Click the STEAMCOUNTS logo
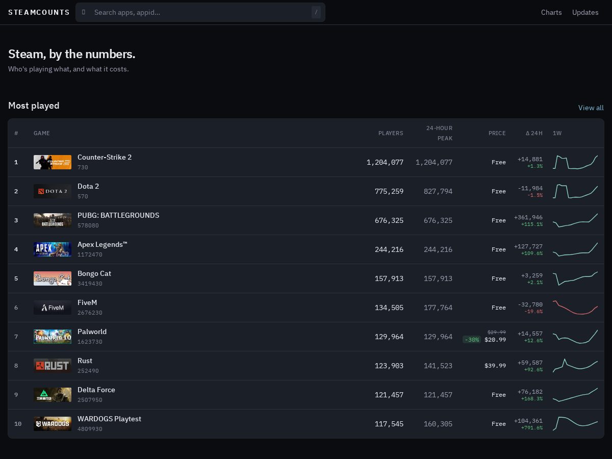612x459 pixels. coord(39,12)
